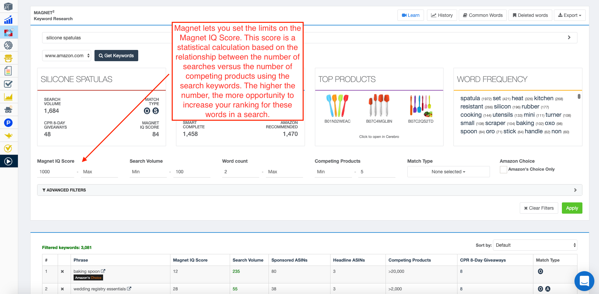This screenshot has height=294, width=599.
Task: Click the A match icon in wedding registry row
Action: (x=548, y=289)
